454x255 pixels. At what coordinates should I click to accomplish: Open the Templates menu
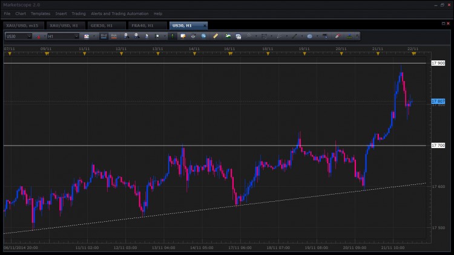pyautogui.click(x=41, y=13)
